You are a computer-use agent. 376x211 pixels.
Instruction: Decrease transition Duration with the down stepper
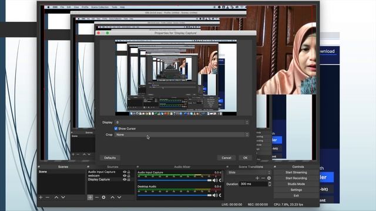click(x=270, y=185)
